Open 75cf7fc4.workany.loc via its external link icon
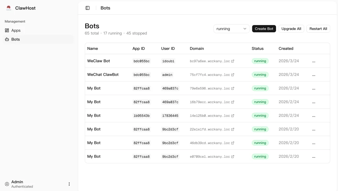The image size is (338, 191). click(233, 75)
